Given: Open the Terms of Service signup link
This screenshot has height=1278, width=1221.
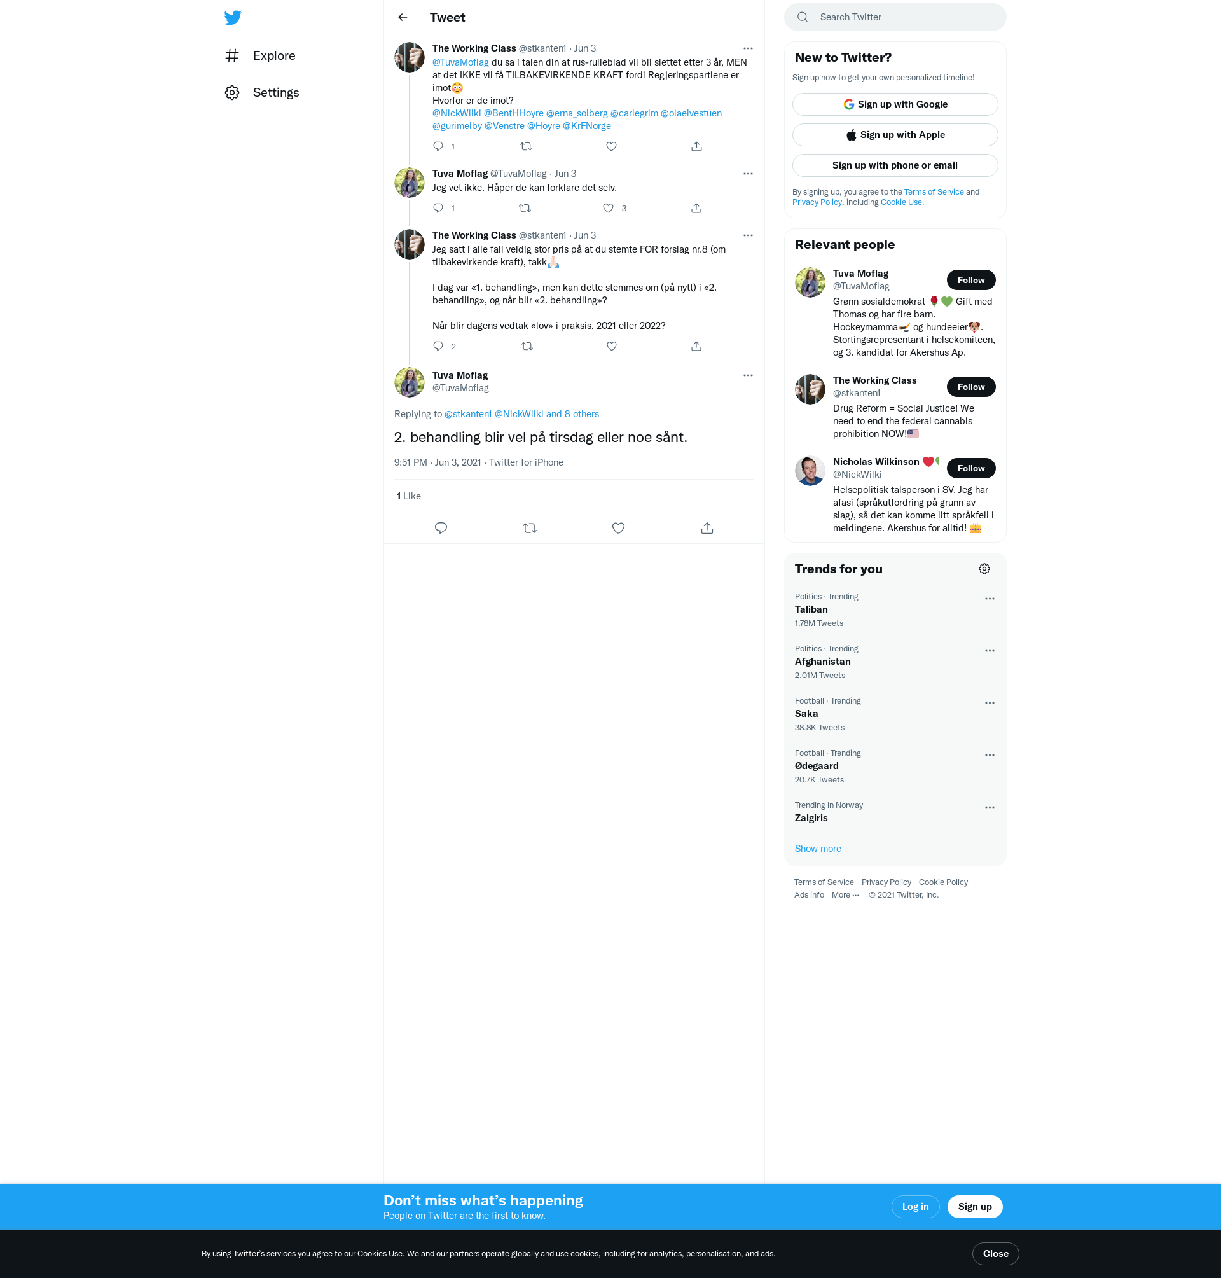Looking at the screenshot, I should [x=934, y=192].
